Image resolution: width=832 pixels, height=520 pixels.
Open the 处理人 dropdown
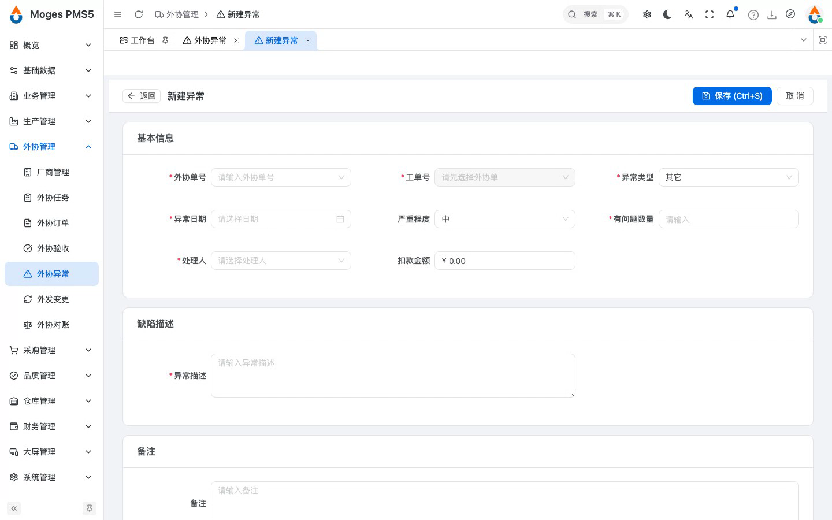point(281,261)
